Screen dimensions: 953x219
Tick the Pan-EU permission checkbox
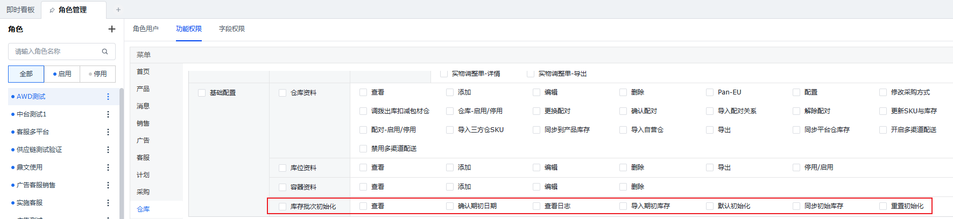coord(710,92)
